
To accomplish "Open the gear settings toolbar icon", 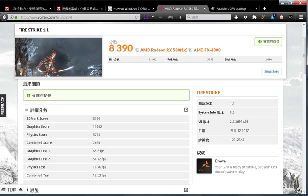I will tap(245, 17).
